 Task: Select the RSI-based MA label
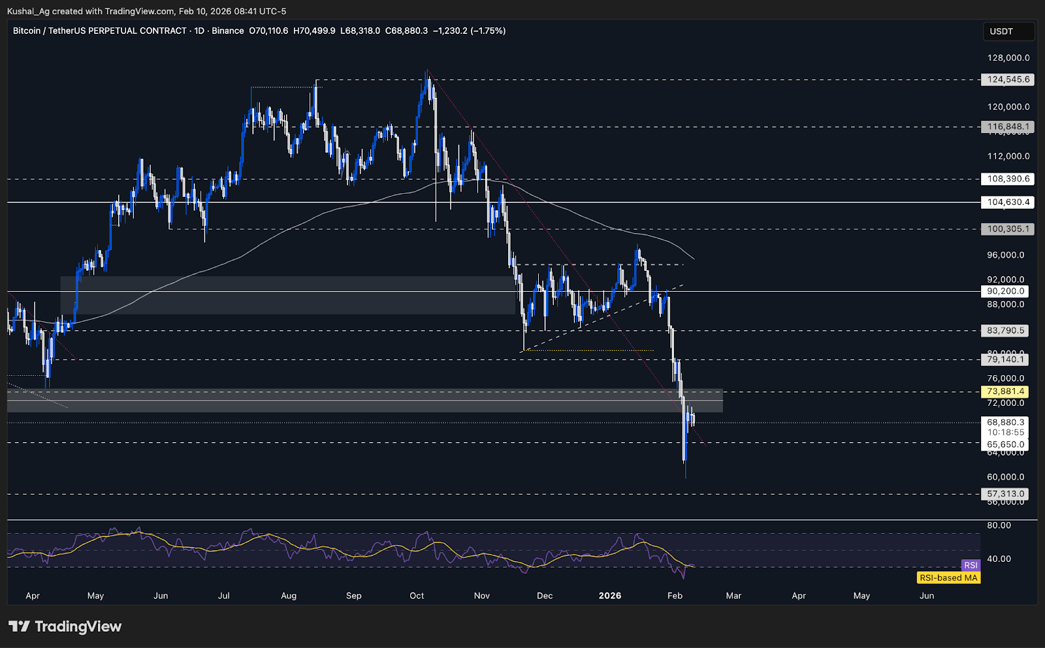coord(948,578)
